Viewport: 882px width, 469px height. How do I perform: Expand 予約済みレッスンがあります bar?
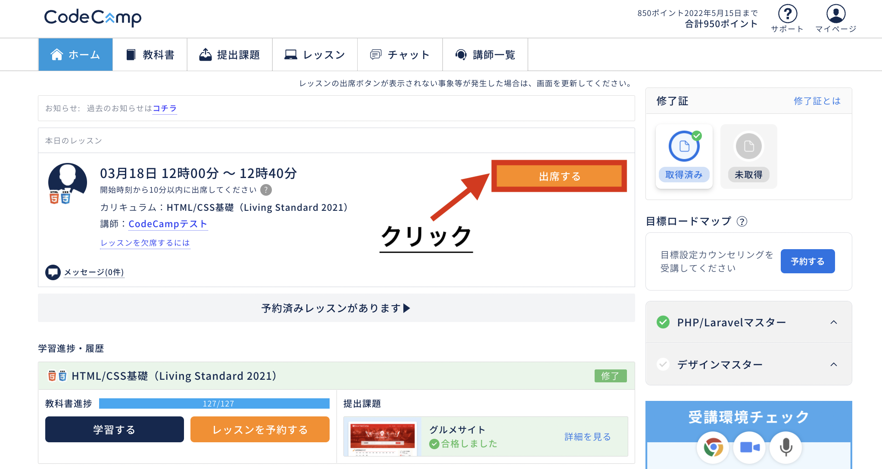(x=336, y=308)
